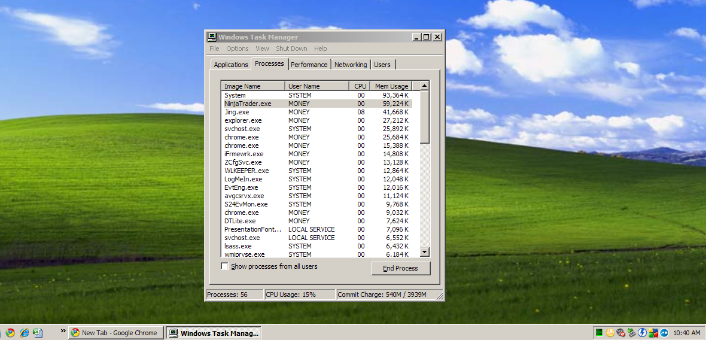Click the muted volume tray icon

point(621,333)
